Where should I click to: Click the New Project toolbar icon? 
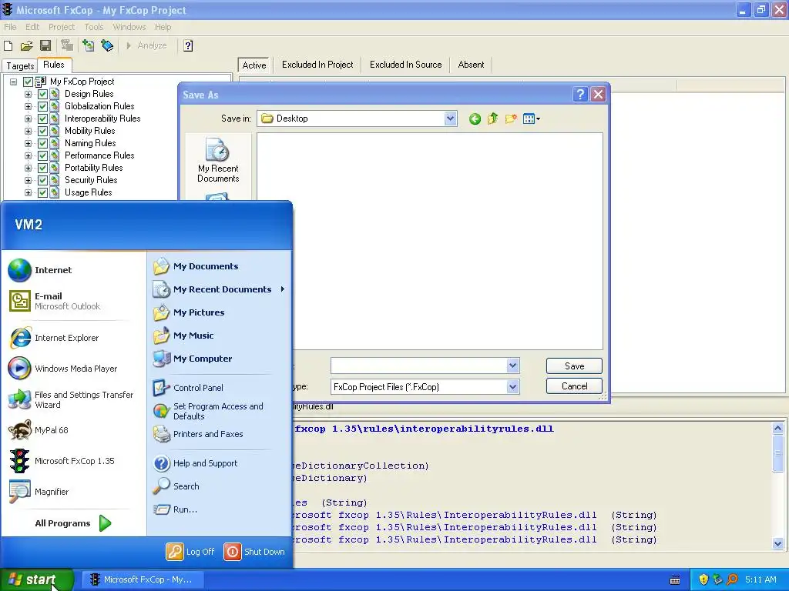coord(8,45)
